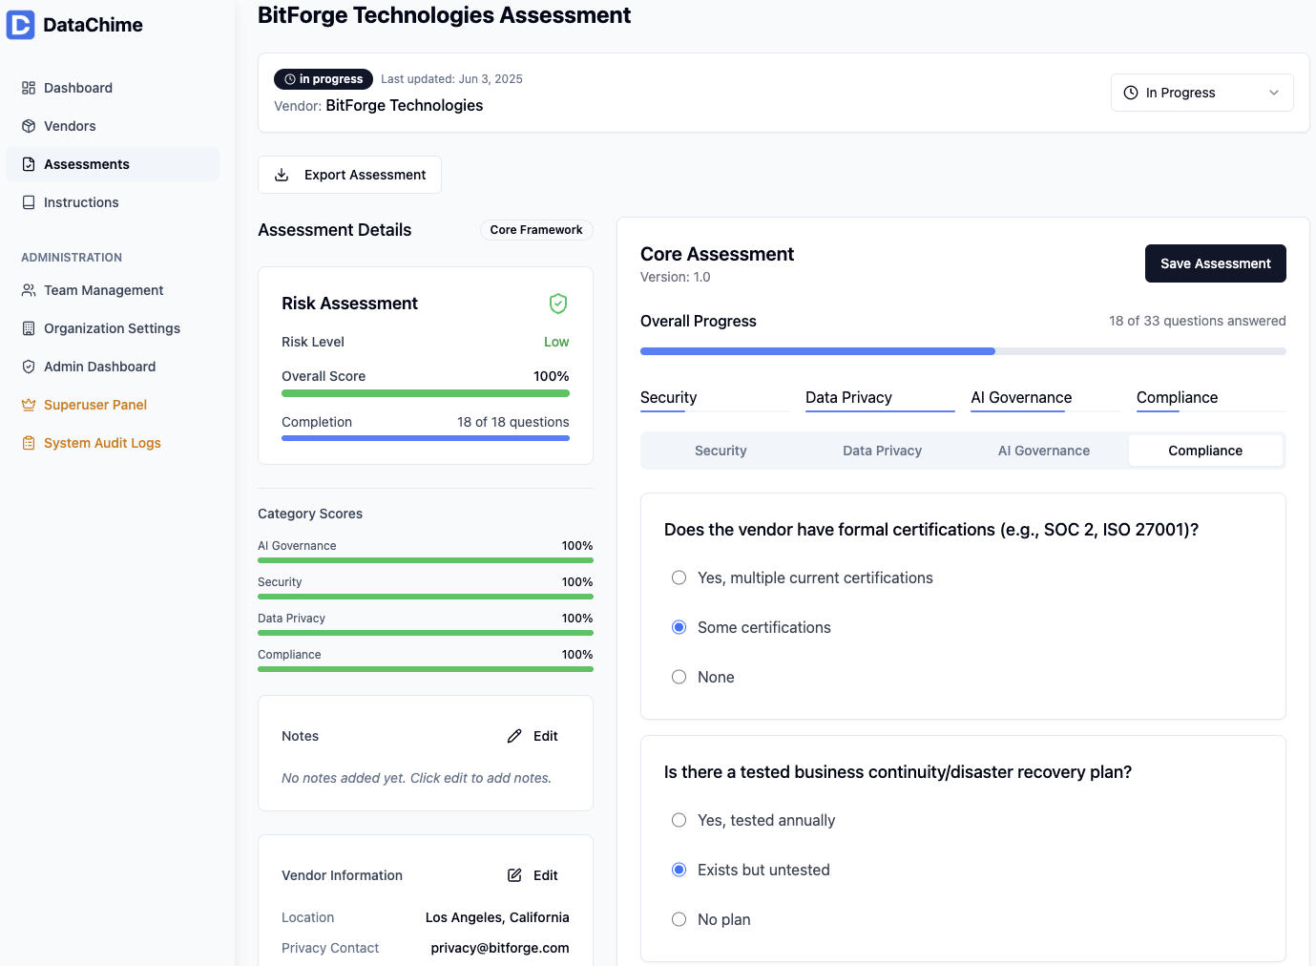The image size is (1316, 966).
Task: Click the Risk Level 'Low' value
Action: [x=556, y=342]
